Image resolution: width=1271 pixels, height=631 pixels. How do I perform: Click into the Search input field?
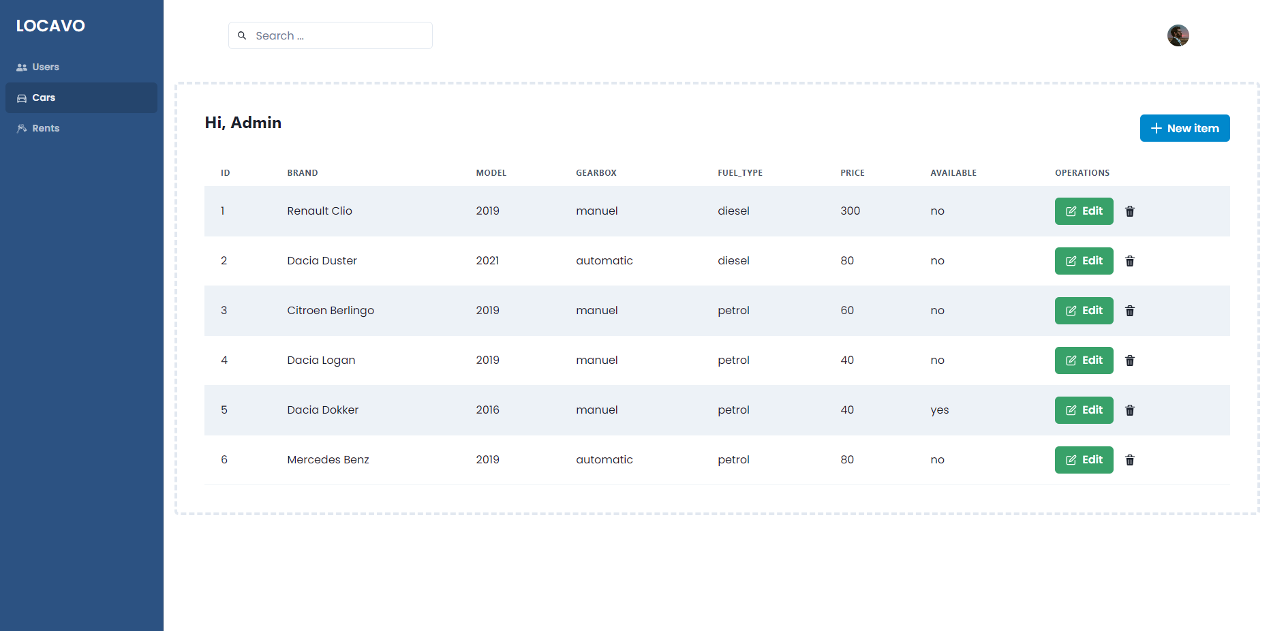point(331,35)
